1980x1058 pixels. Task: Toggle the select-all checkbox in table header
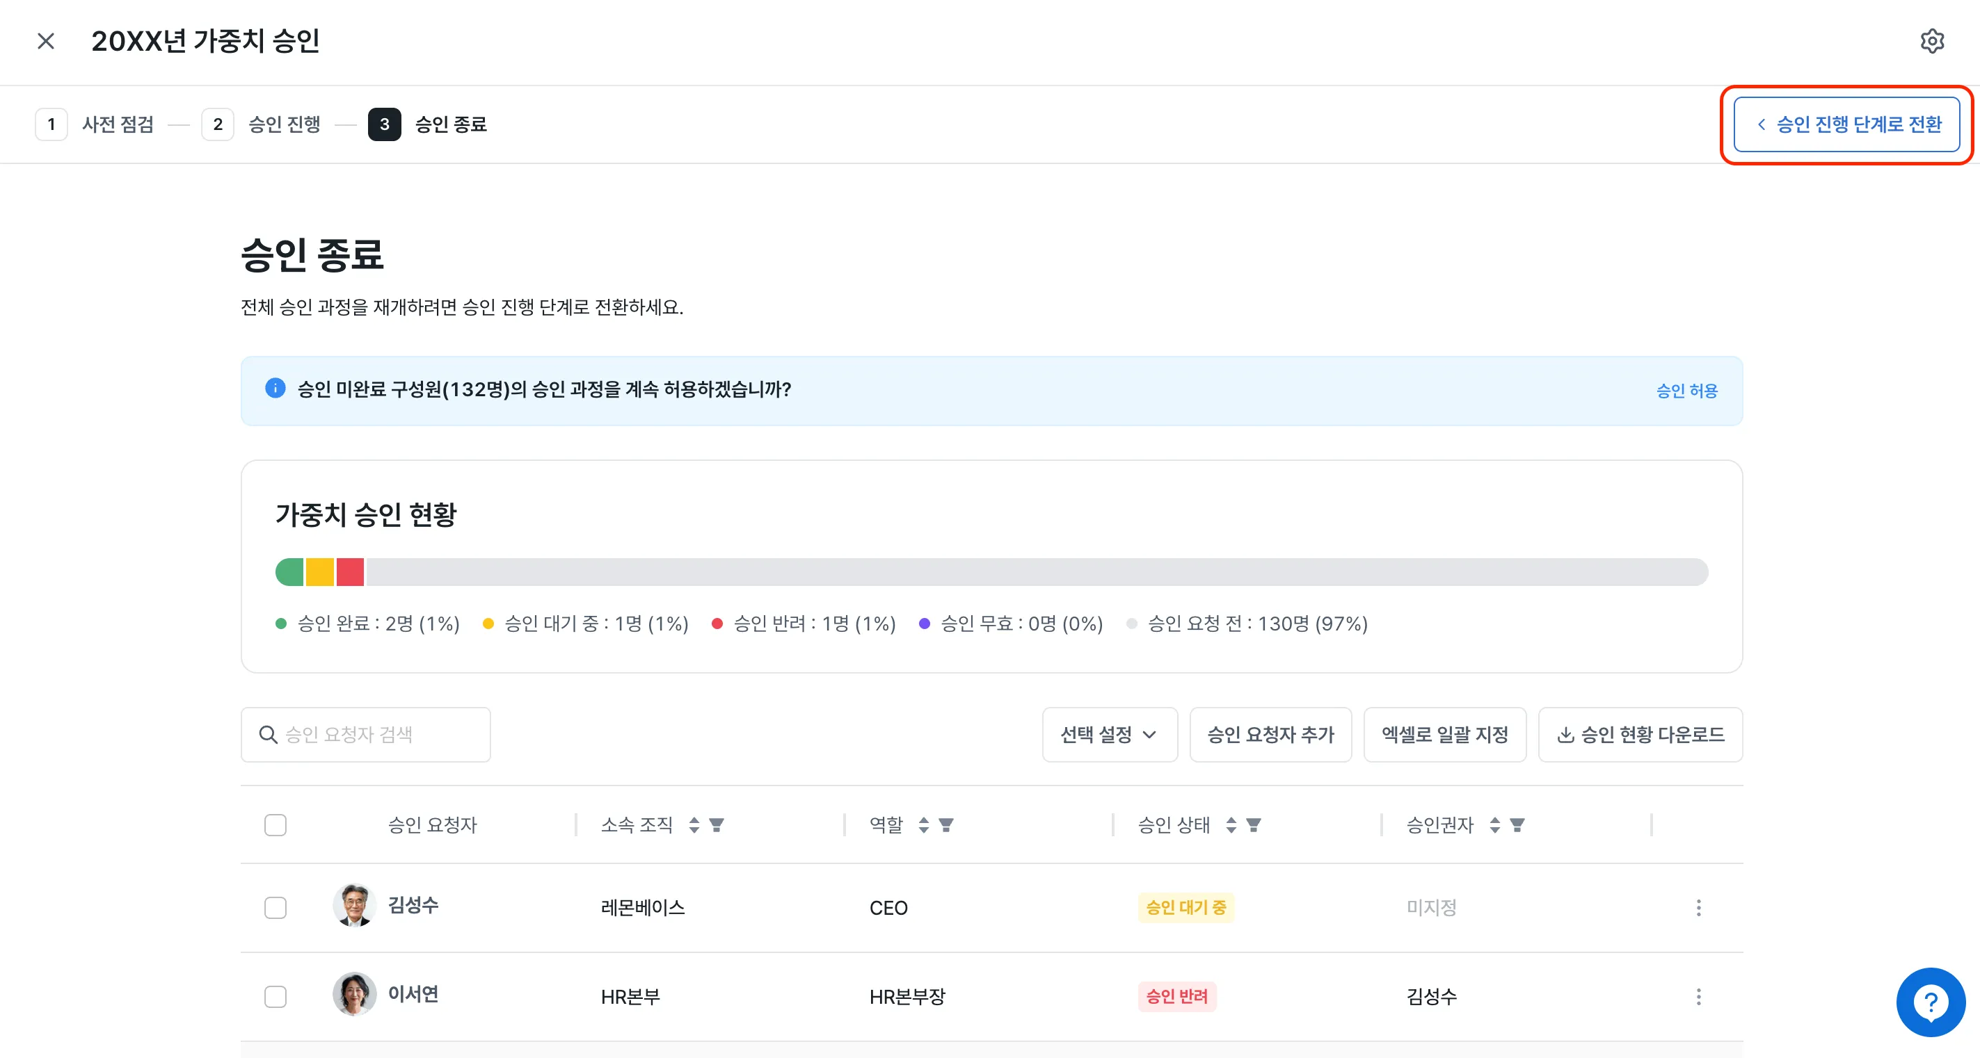tap(276, 825)
